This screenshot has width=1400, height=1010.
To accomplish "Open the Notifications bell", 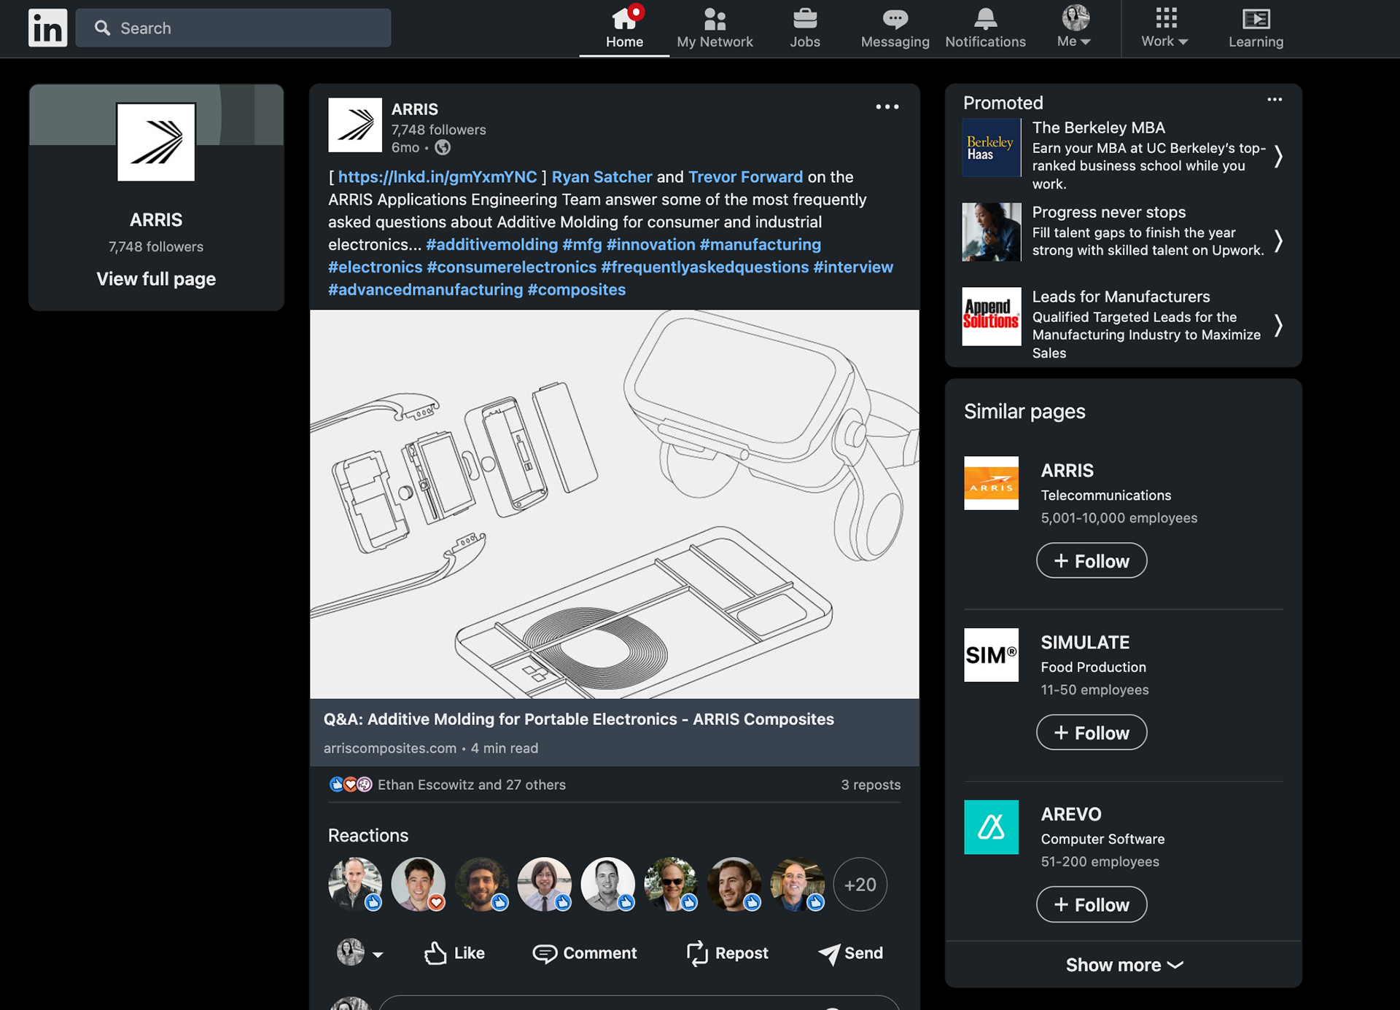I will click(984, 28).
